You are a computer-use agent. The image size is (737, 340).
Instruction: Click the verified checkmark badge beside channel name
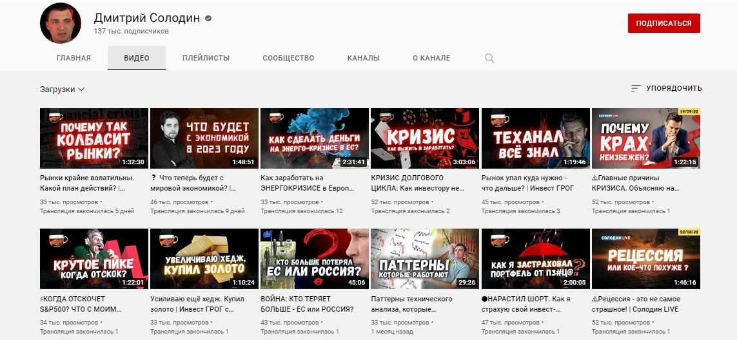(208, 18)
